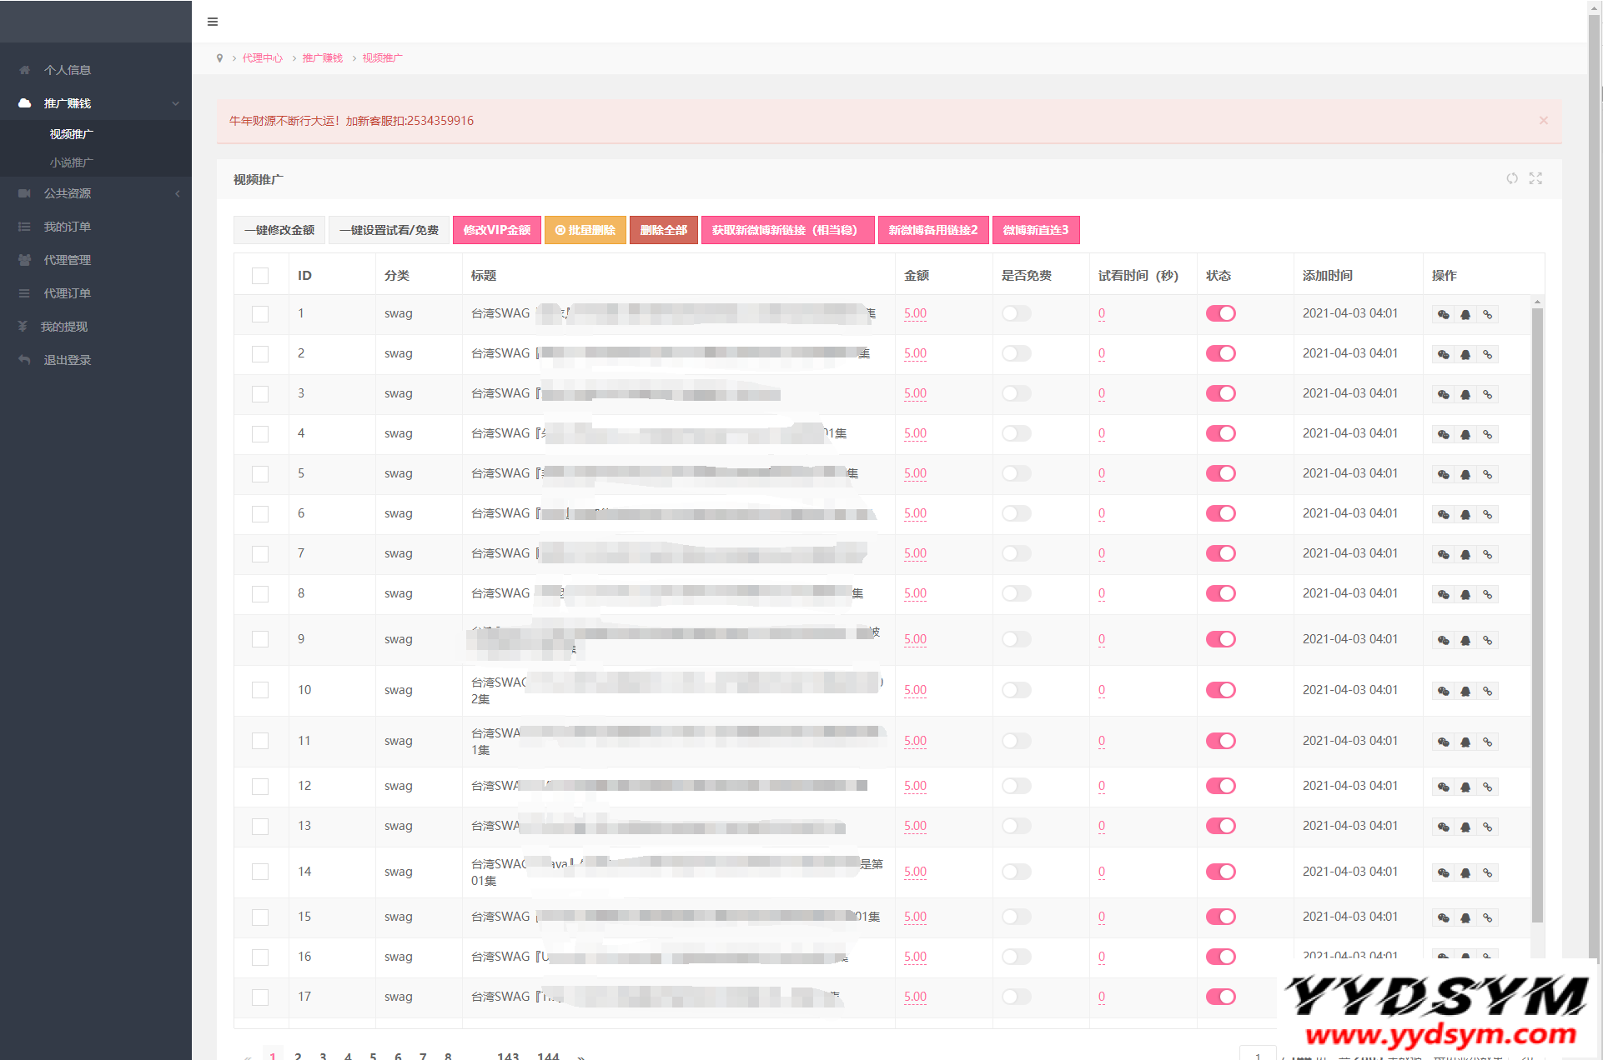Open 小说推广 submenu item
The height and width of the screenshot is (1060, 1603).
(71, 162)
